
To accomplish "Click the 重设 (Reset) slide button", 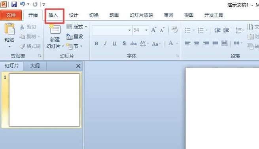I will click(74, 36).
